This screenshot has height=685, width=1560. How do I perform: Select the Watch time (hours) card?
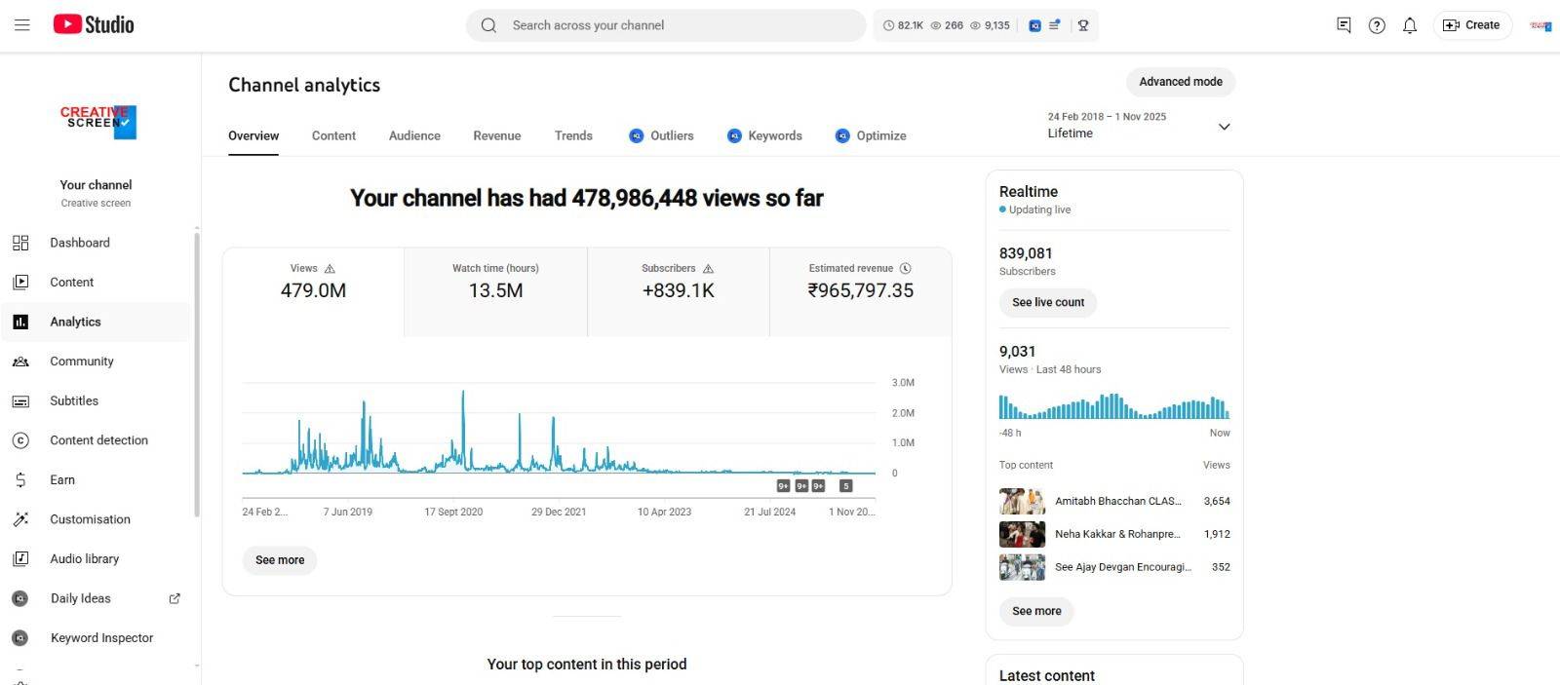pos(495,291)
